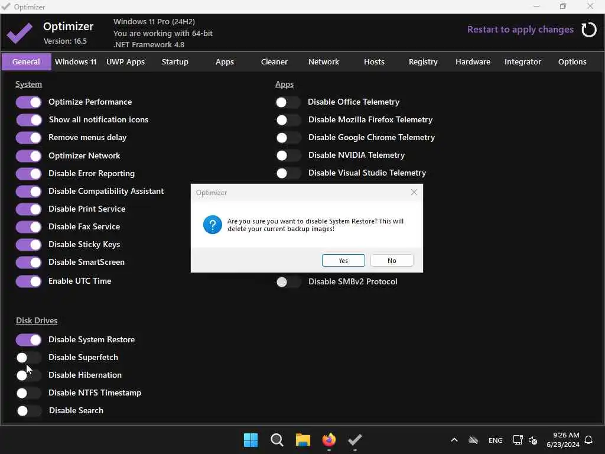Screen dimensions: 605x454
Task: Go to the Registry tab
Action: [423, 61]
